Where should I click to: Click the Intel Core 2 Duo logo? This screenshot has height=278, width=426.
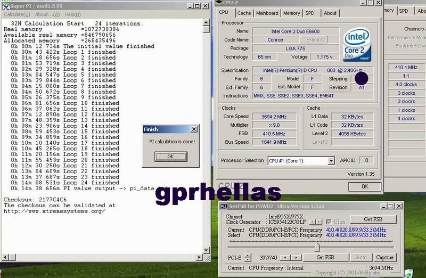357,44
